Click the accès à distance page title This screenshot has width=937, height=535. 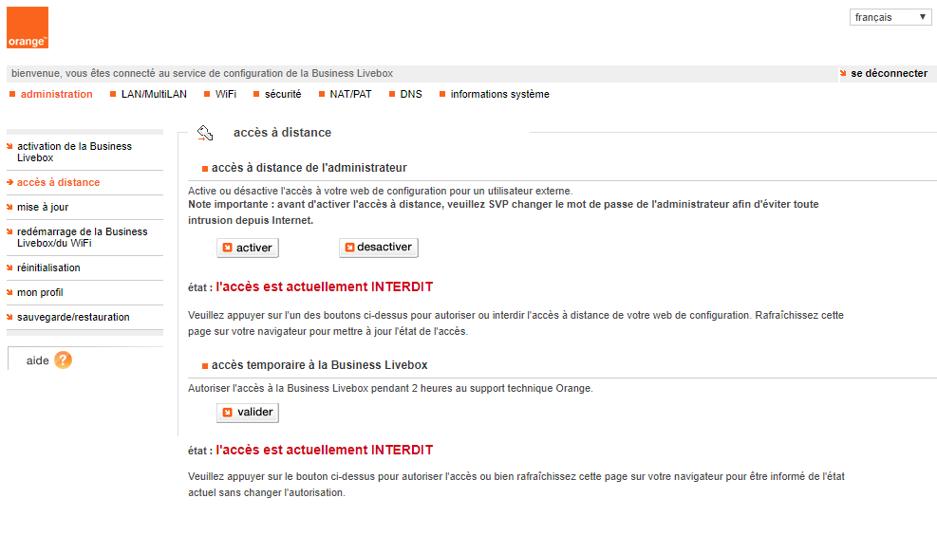282,133
